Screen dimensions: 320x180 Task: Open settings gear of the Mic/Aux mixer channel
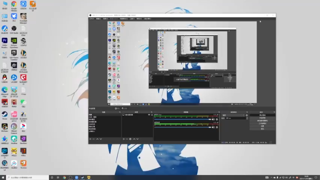point(217,119)
